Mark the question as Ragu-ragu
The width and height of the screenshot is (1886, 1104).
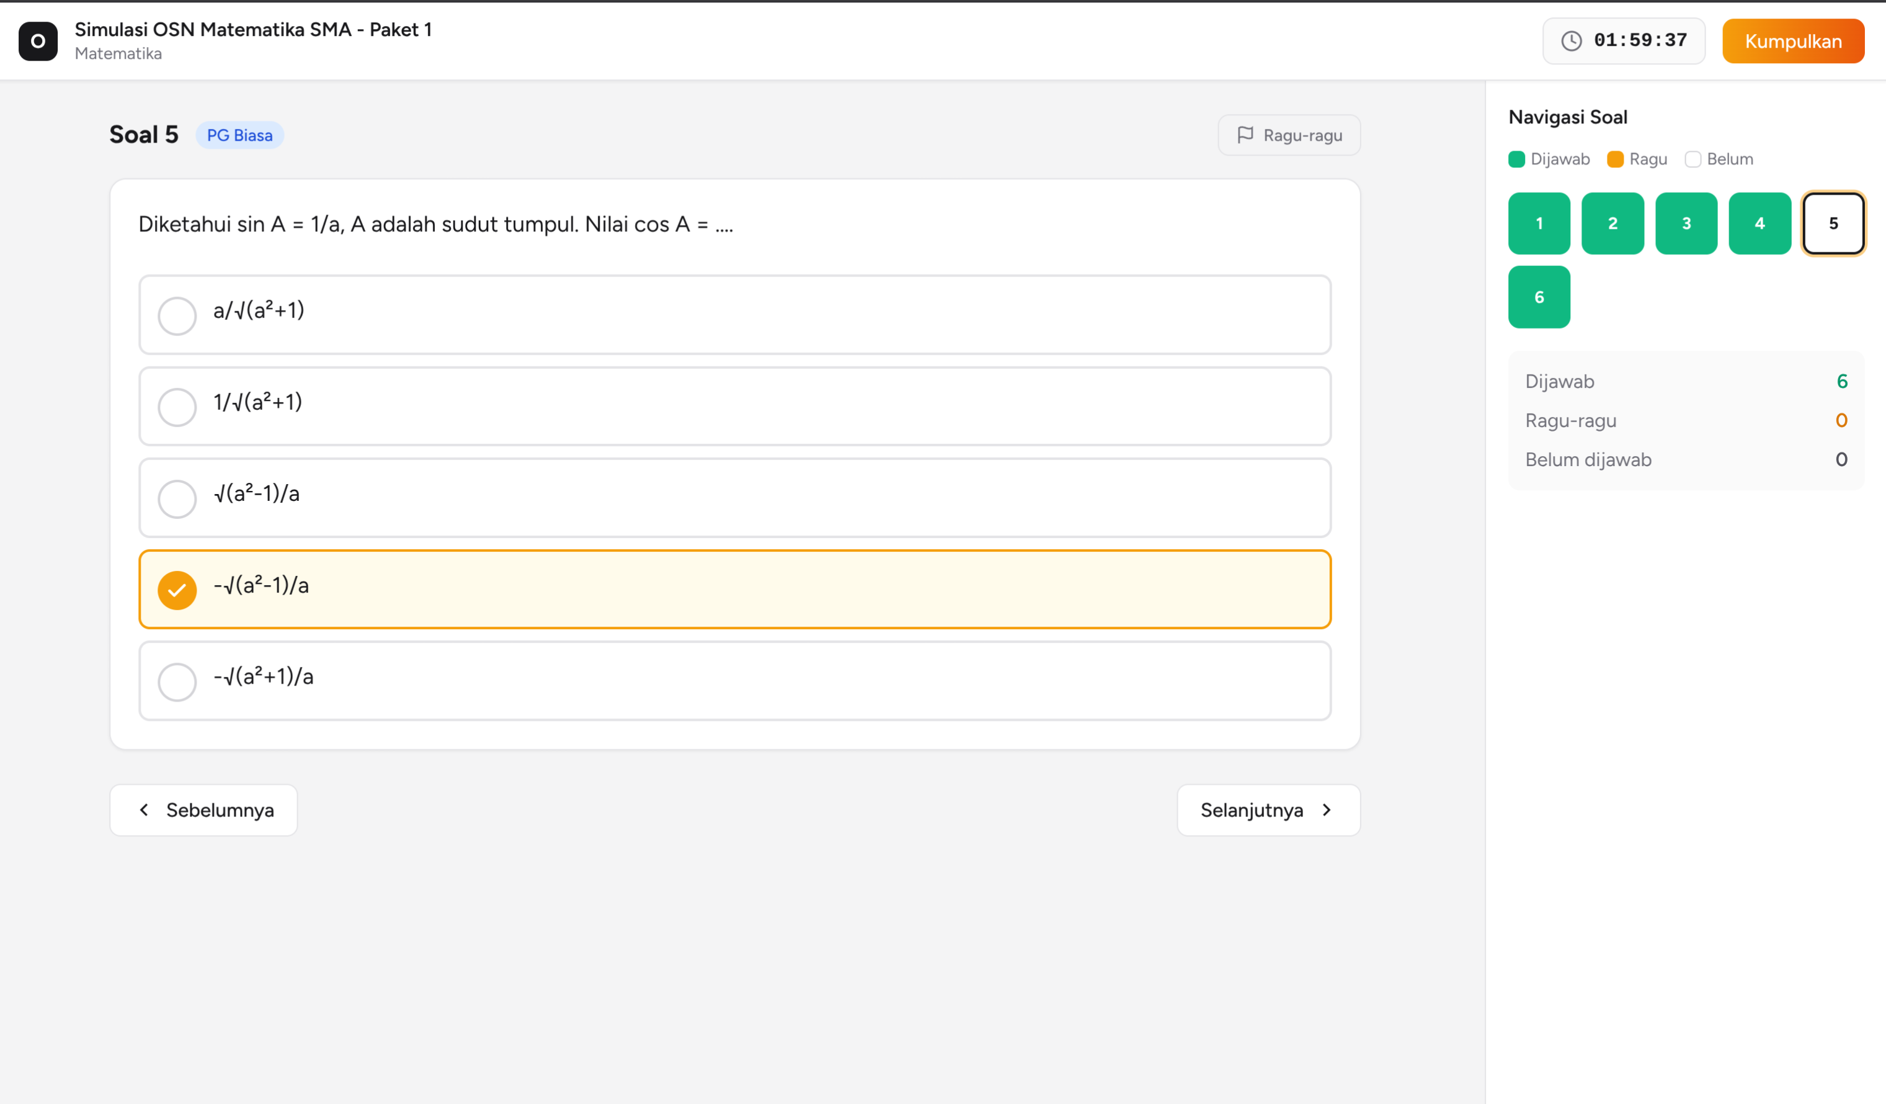pyautogui.click(x=1289, y=135)
